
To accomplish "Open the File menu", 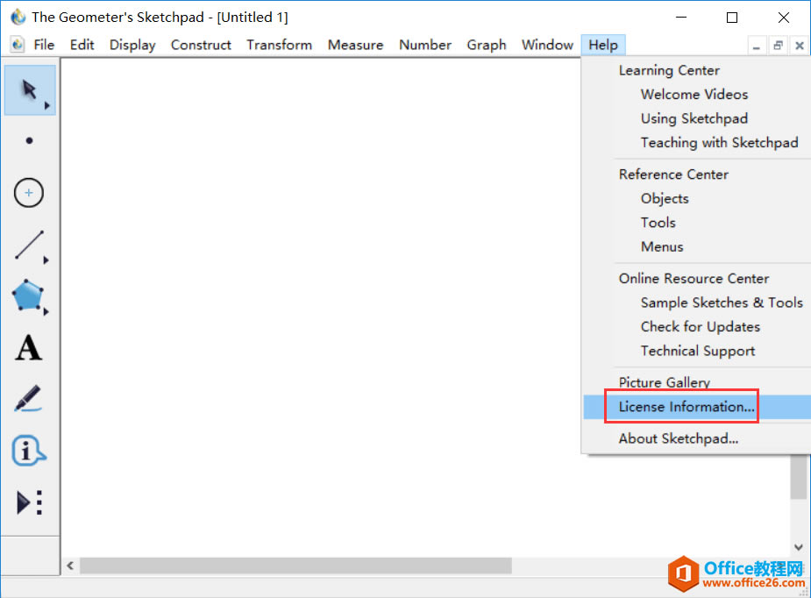I will coord(44,45).
